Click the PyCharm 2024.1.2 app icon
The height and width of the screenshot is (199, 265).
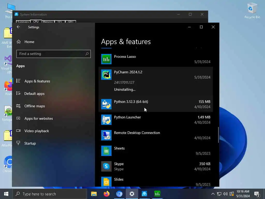coord(106,75)
